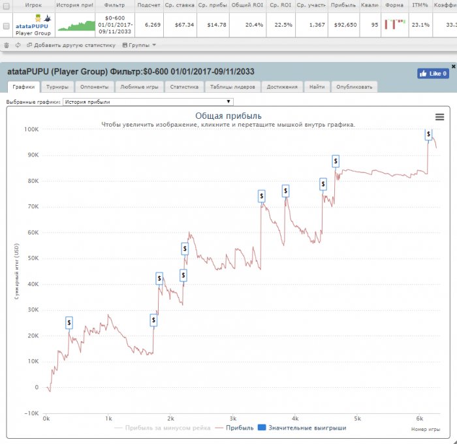Open the Выбранные графики dropdown
Screen dimensions: 457x444
148,102
